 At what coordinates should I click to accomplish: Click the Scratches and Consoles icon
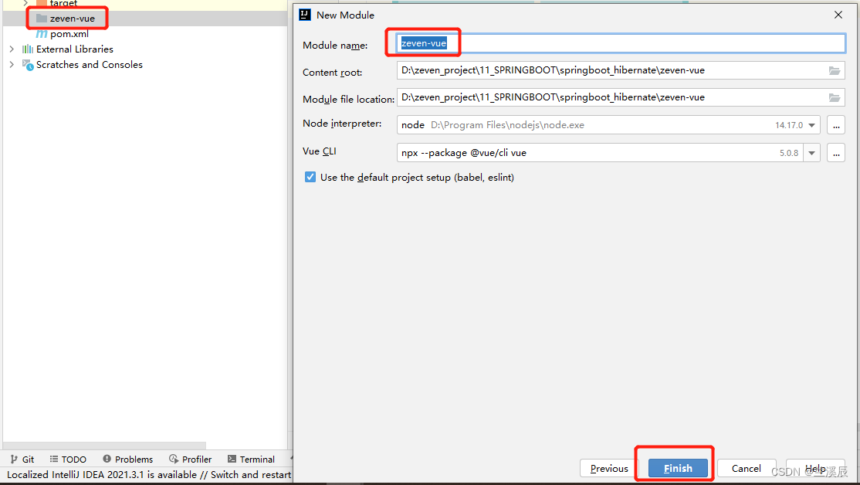point(28,65)
